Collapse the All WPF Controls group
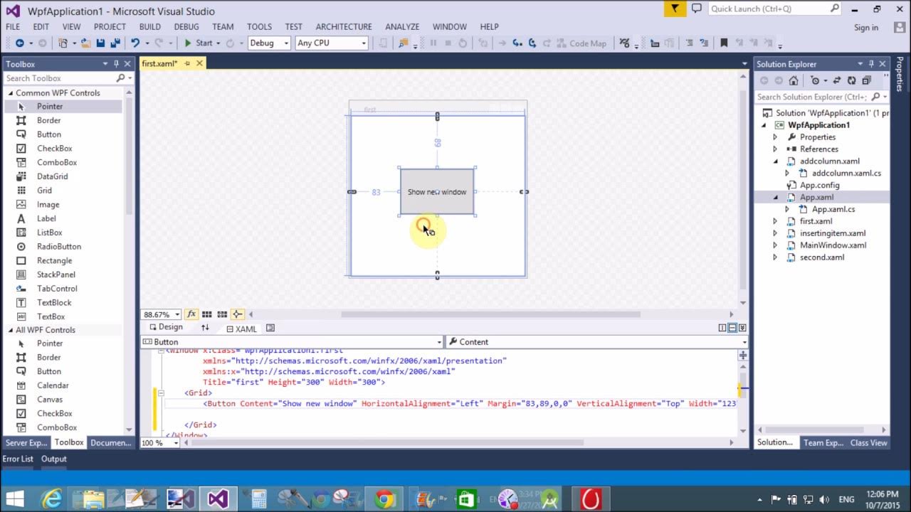The width and height of the screenshot is (911, 512). click(11, 330)
